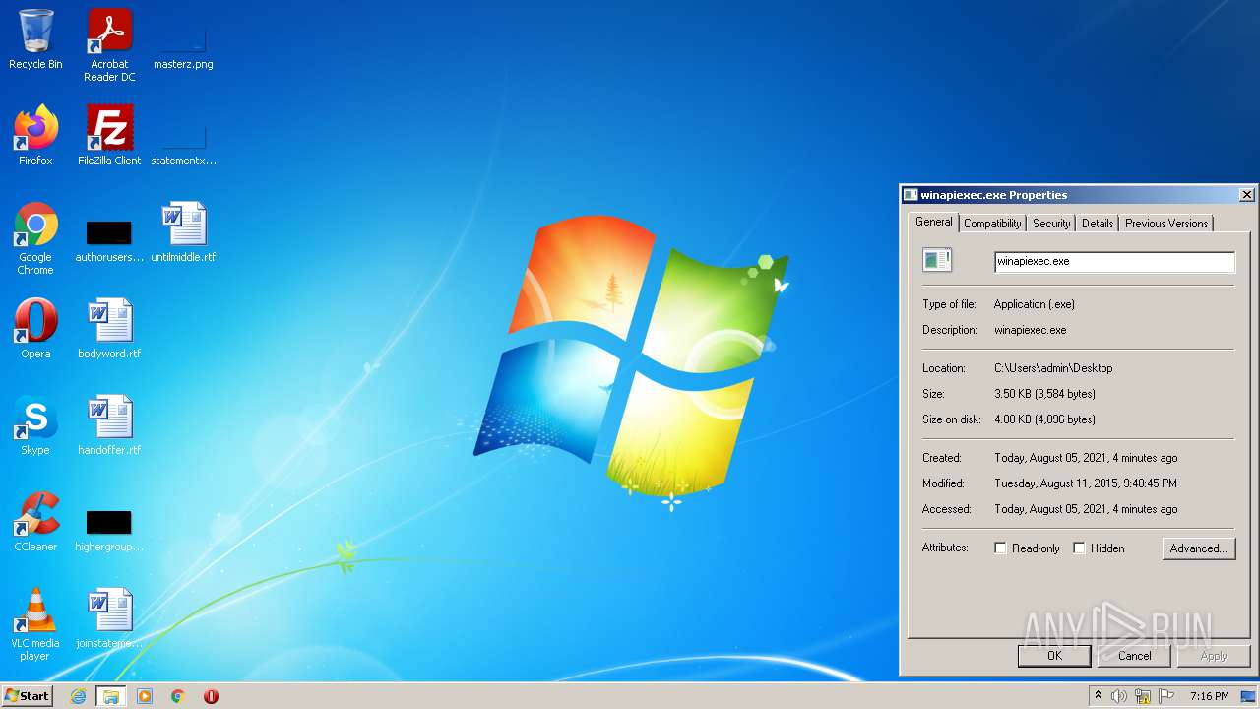1260x709 pixels.
Task: Open the Security tab
Action: click(1051, 224)
